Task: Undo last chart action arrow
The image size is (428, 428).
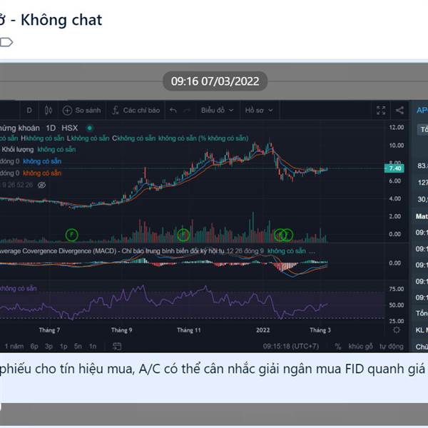Action: pyautogui.click(x=173, y=111)
